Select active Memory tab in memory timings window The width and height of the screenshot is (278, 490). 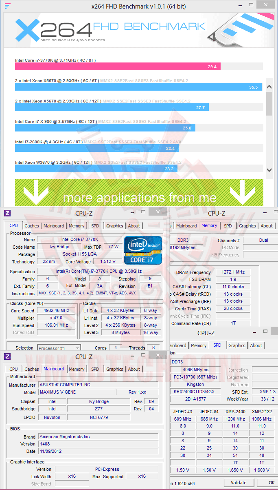click(x=209, y=225)
